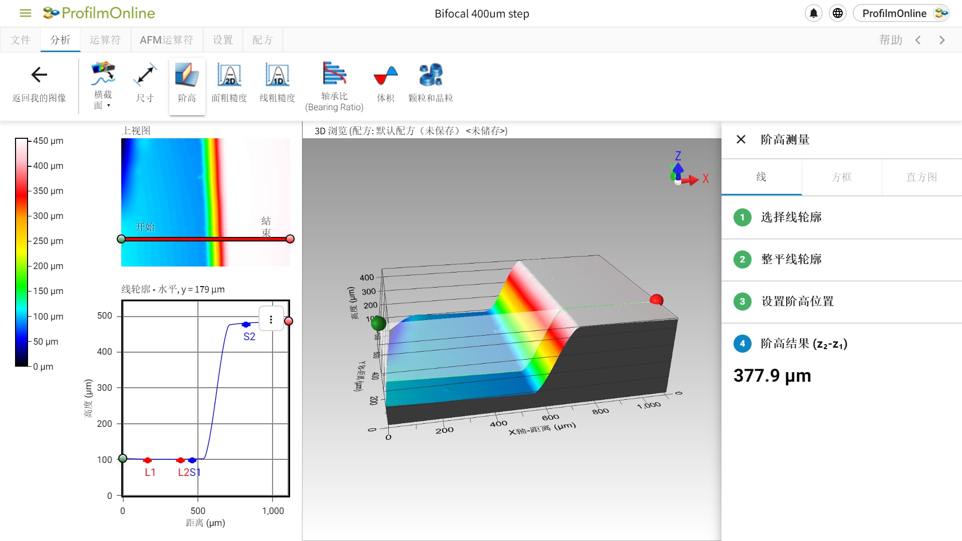This screenshot has width=962, height=541.
Task: Open the hamburger menu
Action: [x=25, y=13]
